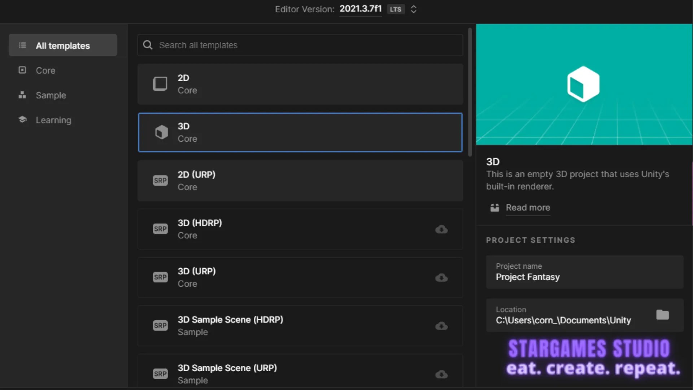Click the folder icon to browse location
Screen dimensions: 693x390
click(662, 315)
